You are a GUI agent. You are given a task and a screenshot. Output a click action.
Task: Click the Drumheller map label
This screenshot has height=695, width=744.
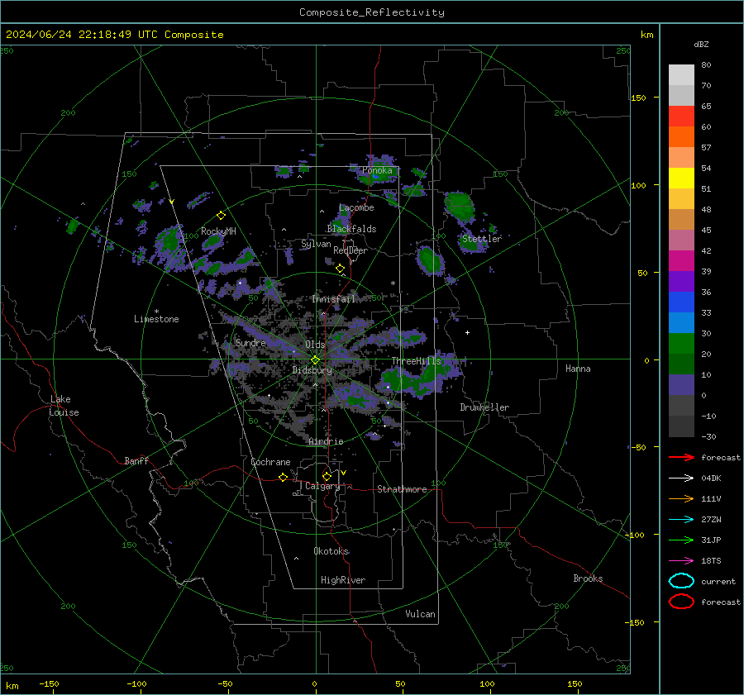click(484, 407)
